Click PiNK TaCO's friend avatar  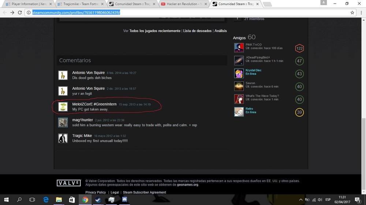[239, 48]
